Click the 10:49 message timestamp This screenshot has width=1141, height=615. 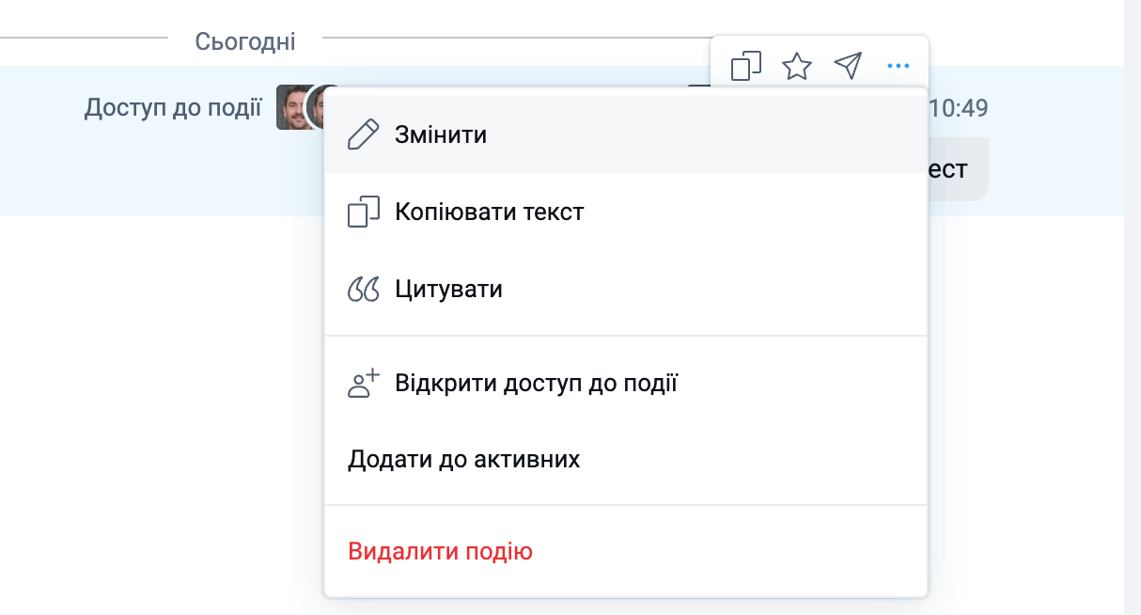coord(958,109)
